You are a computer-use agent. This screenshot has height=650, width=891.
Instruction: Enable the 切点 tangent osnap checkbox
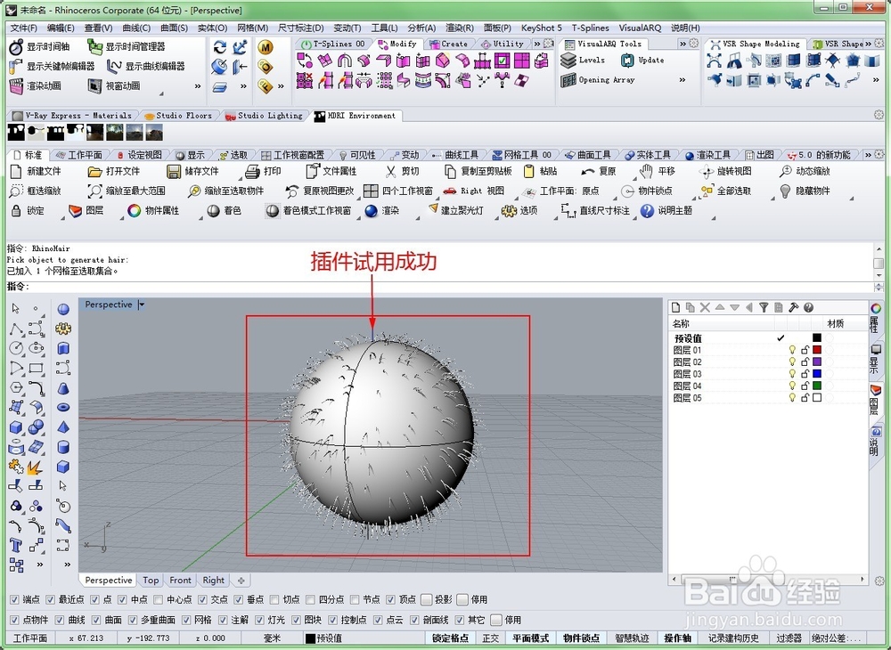pos(275,599)
